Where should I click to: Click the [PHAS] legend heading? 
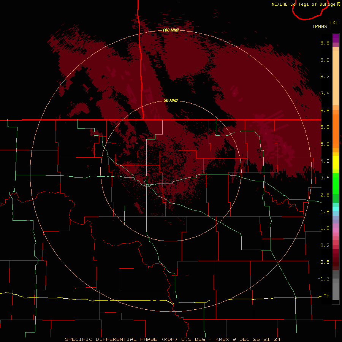(x=321, y=27)
